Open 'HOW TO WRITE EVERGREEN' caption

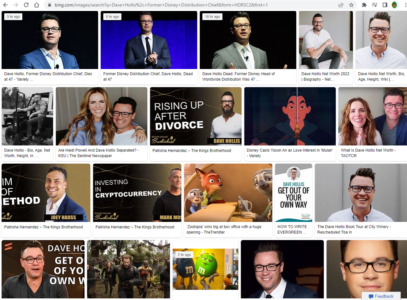tap(292, 229)
